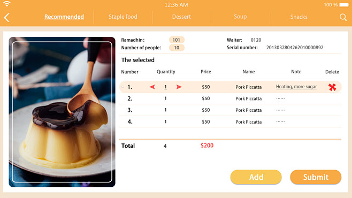352x198 pixels.
Task: Switch to the Recommended tab
Action: [x=64, y=17]
